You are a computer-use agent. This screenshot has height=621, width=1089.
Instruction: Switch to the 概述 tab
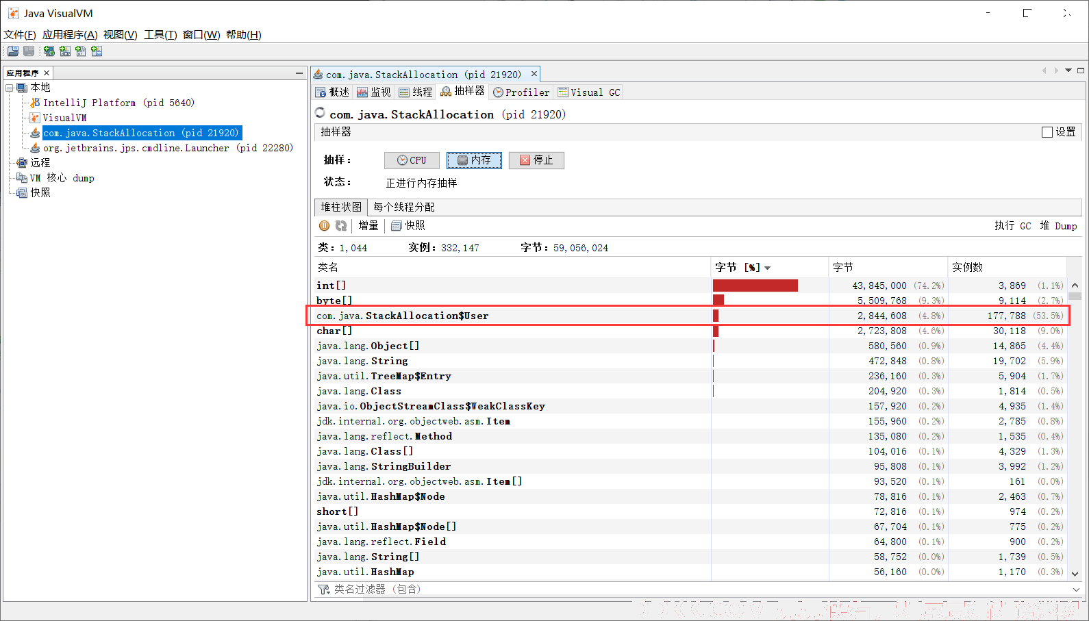[x=332, y=92]
